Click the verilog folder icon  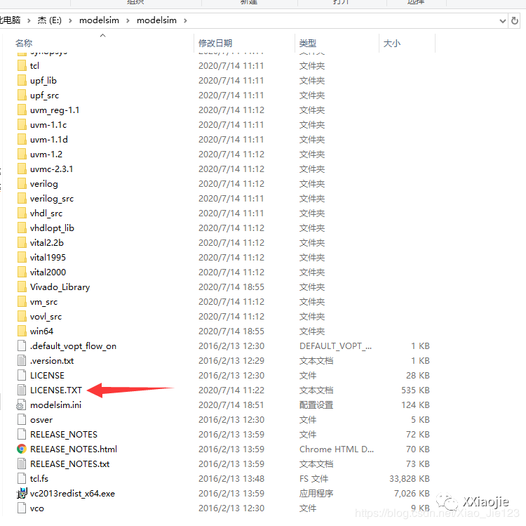22,184
